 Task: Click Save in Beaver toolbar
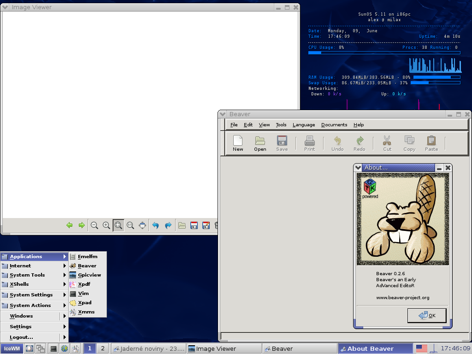click(x=282, y=143)
